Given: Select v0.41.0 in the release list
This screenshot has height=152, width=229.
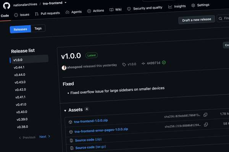Looking at the screenshot, I should (x=21, y=104).
